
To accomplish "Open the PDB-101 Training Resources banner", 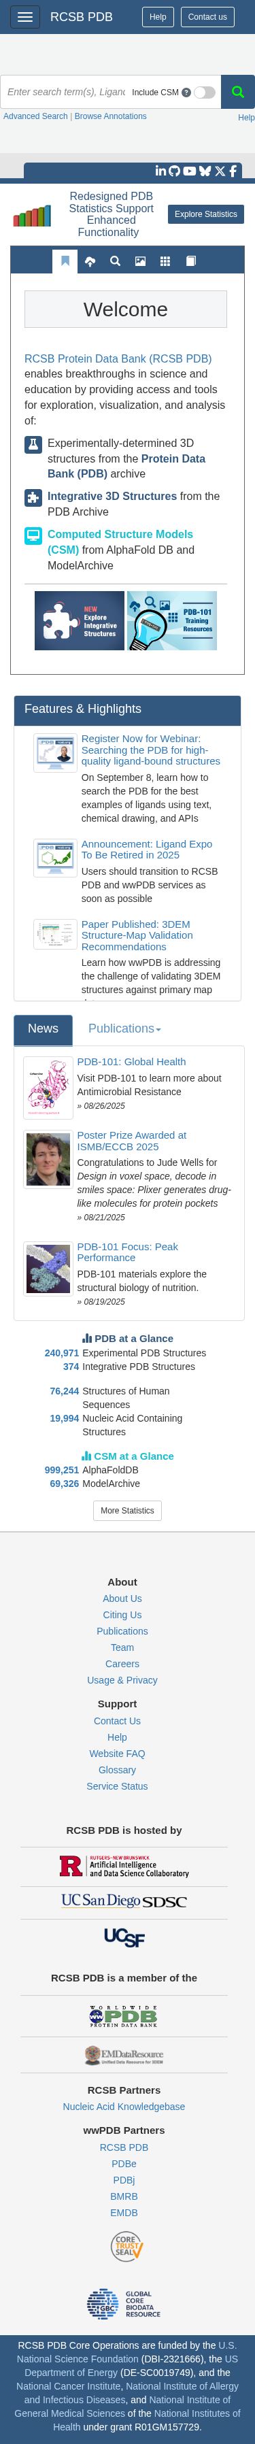I will pos(171,620).
